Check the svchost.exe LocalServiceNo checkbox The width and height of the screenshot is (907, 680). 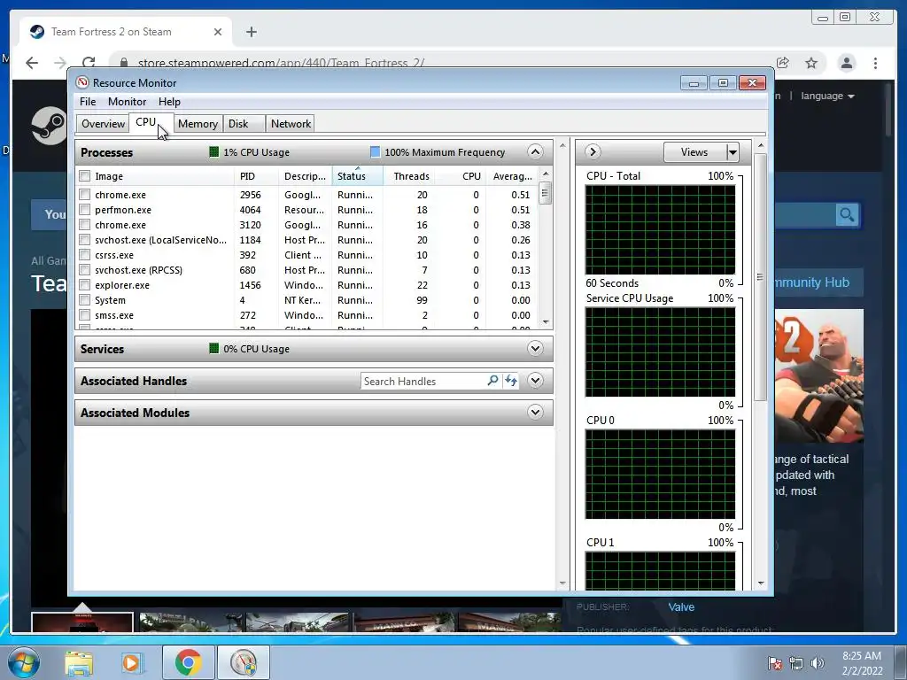[x=85, y=240]
